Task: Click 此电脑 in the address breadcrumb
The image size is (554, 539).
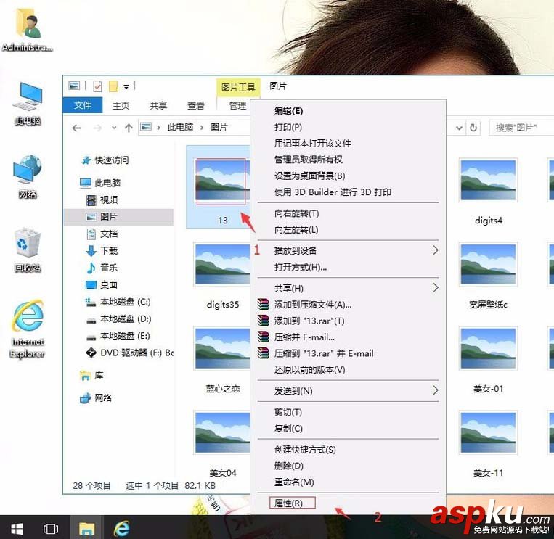Action: click(x=180, y=127)
